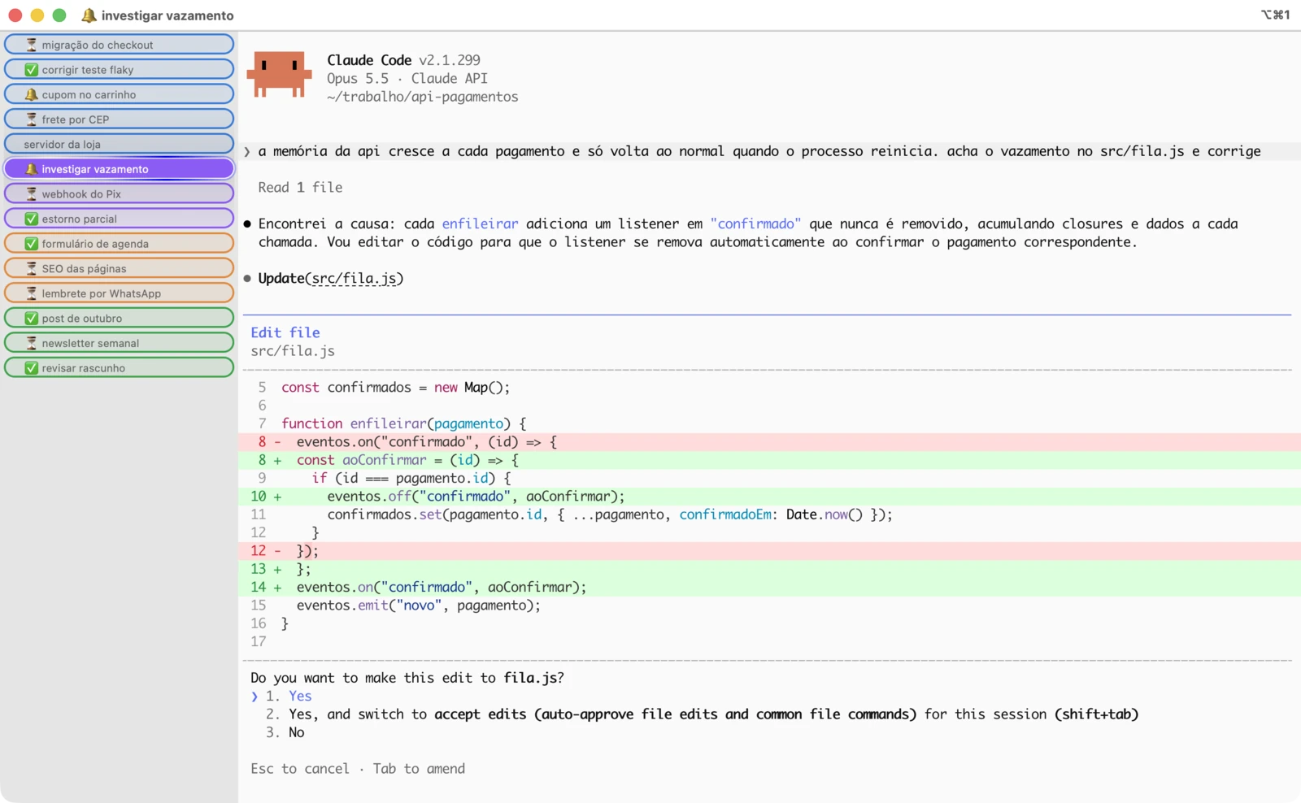Image resolution: width=1301 pixels, height=803 pixels.
Task: Switch to frete por CEP session
Action: click(x=119, y=119)
